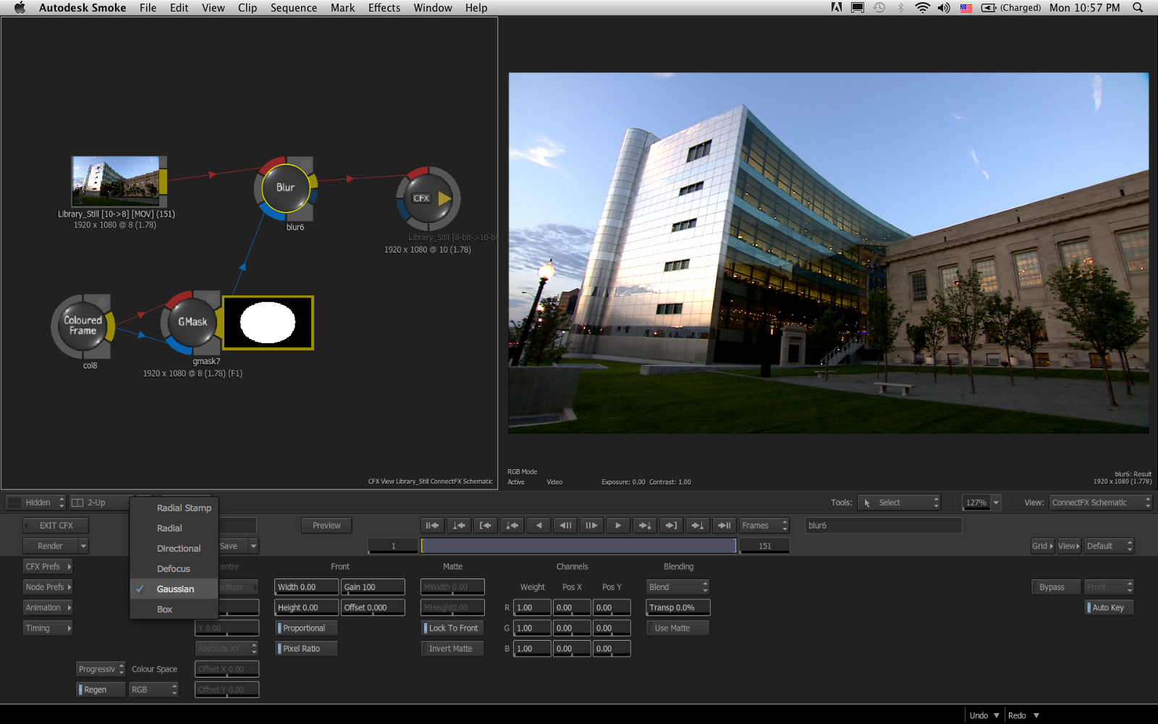This screenshot has height=724, width=1158.
Task: Click the play forward button
Action: pyautogui.click(x=617, y=526)
